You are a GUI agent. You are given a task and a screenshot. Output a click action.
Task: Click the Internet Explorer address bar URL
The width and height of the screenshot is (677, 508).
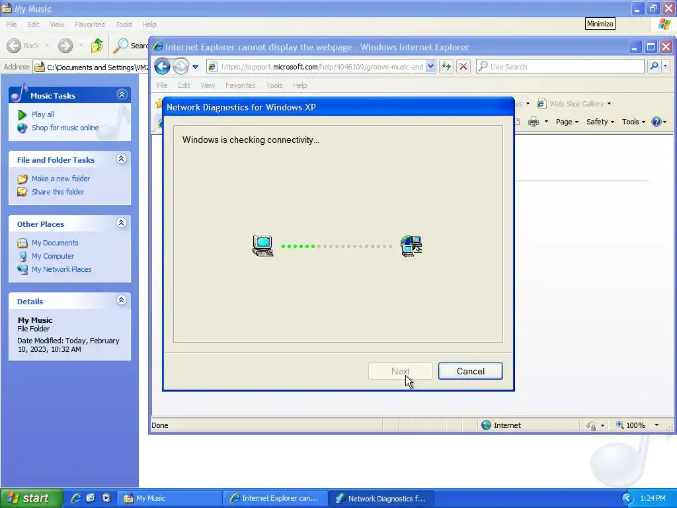click(322, 67)
